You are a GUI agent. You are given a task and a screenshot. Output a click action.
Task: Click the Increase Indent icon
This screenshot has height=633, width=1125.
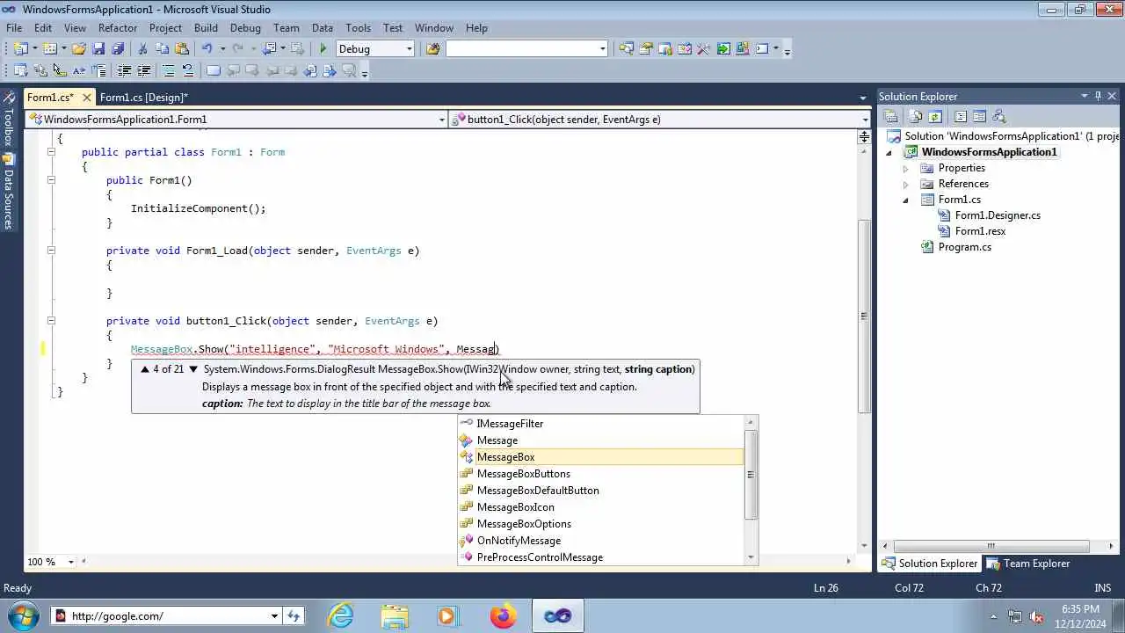click(x=143, y=71)
